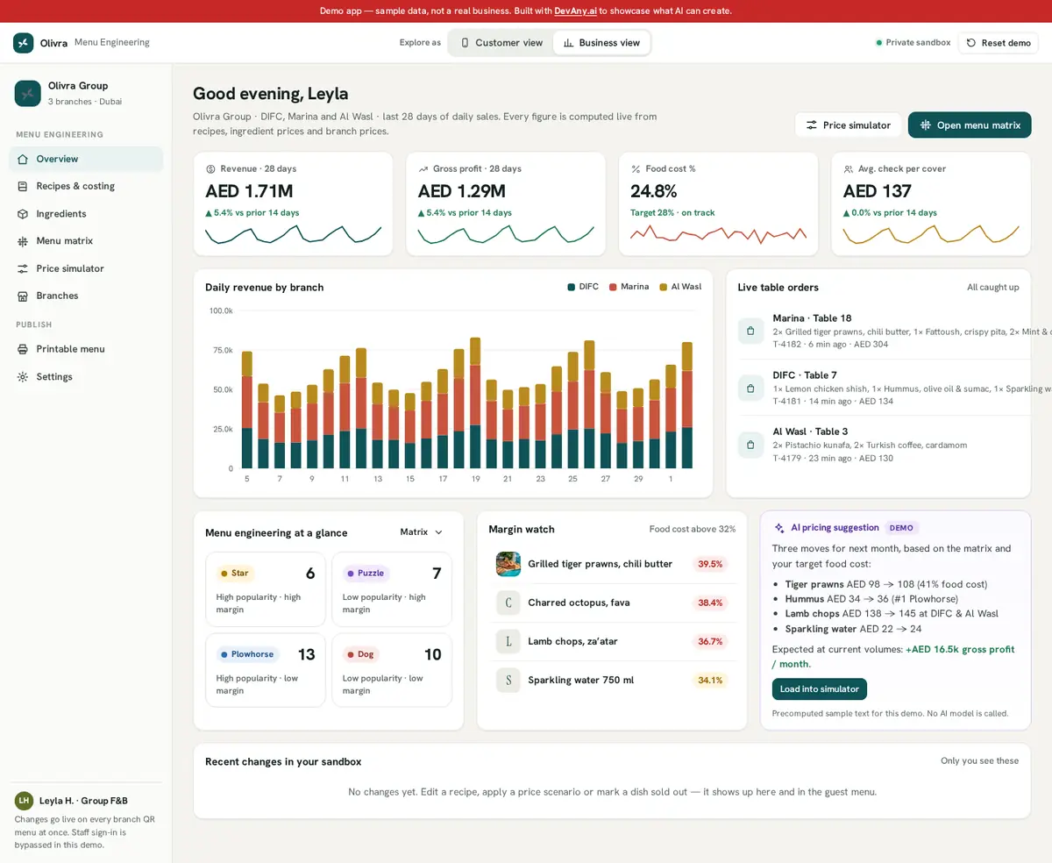Select the Dog quadrant card
The image size is (1052, 863).
pyautogui.click(x=392, y=670)
